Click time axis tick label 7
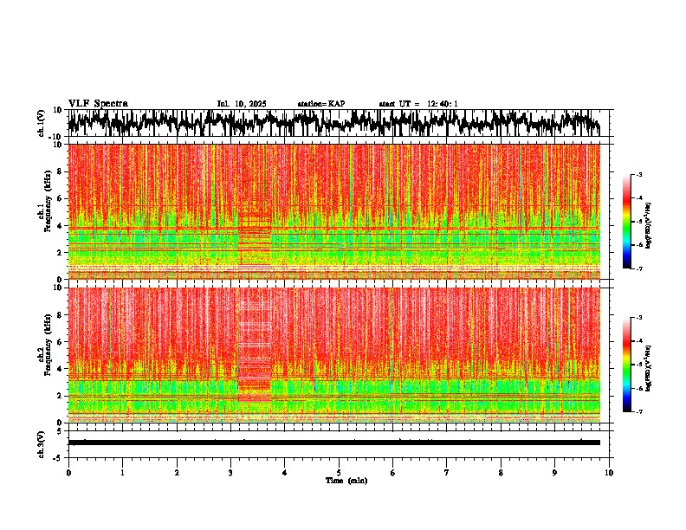The image size is (686, 530). (x=447, y=473)
